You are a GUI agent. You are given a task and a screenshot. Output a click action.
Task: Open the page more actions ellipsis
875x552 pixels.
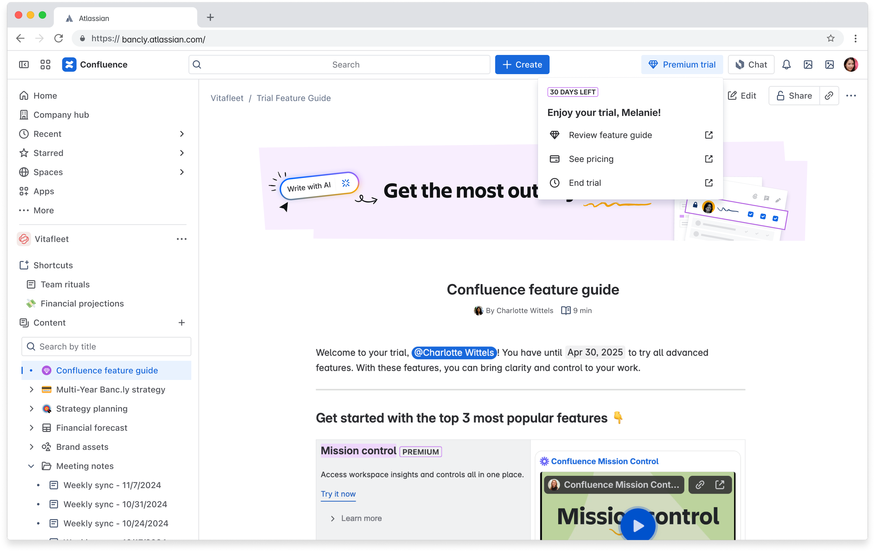point(850,96)
